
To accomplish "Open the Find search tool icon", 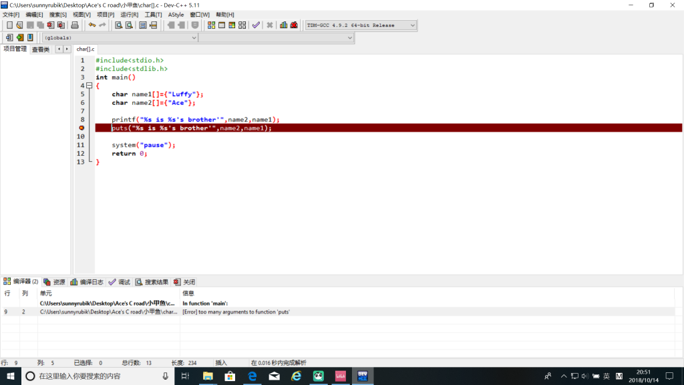I will (x=118, y=25).
